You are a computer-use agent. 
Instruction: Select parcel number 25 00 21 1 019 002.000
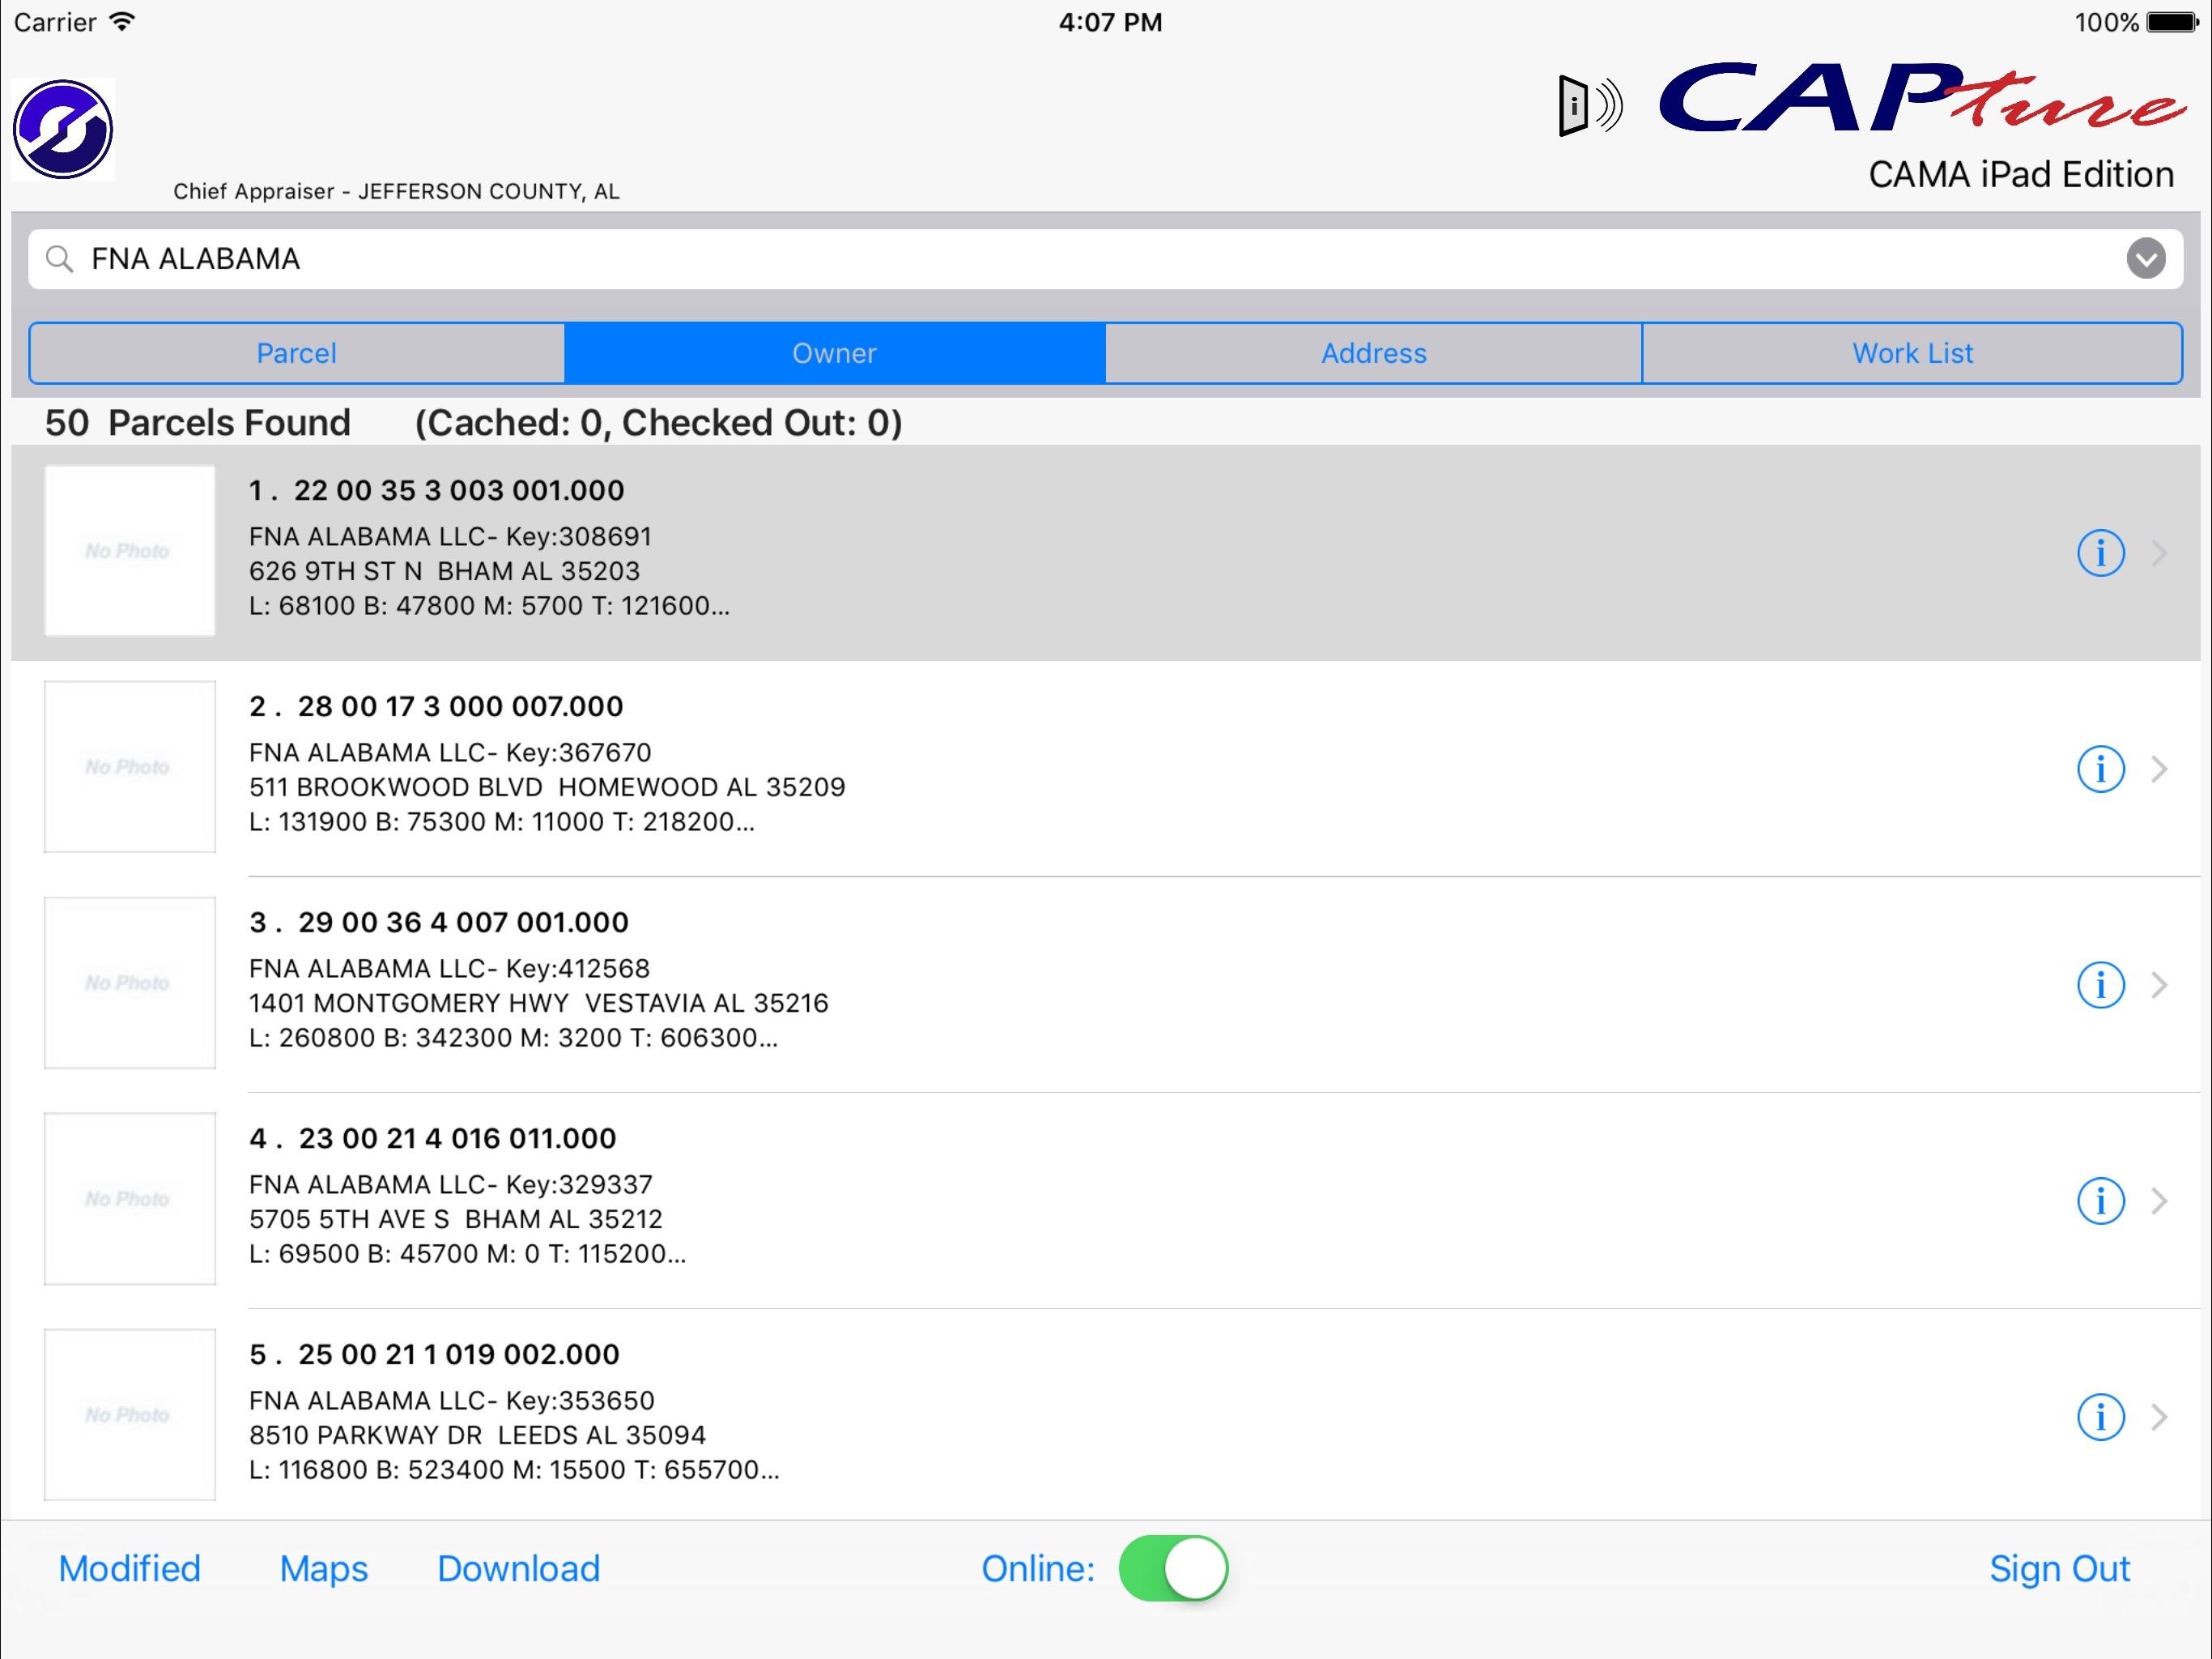coord(459,1354)
